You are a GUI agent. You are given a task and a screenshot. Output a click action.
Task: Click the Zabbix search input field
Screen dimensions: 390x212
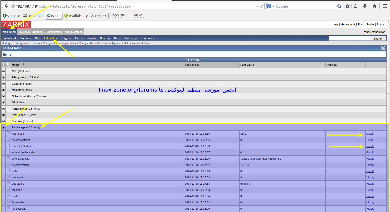tap(349, 38)
